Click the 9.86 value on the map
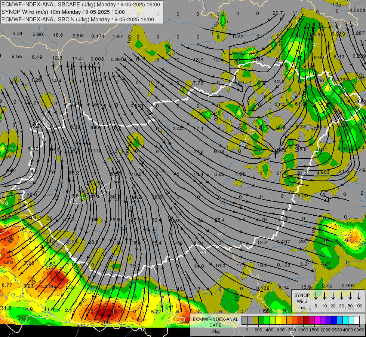 tap(78, 36)
